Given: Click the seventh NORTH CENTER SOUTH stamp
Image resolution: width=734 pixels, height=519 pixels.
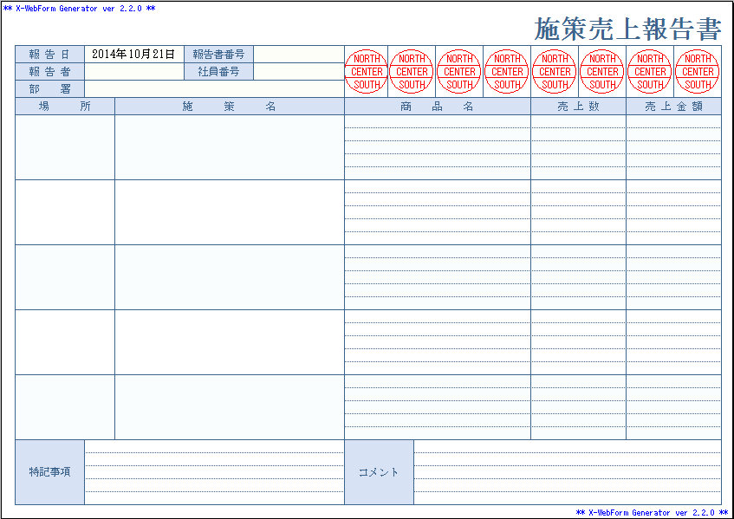Looking at the screenshot, I should coord(650,71).
